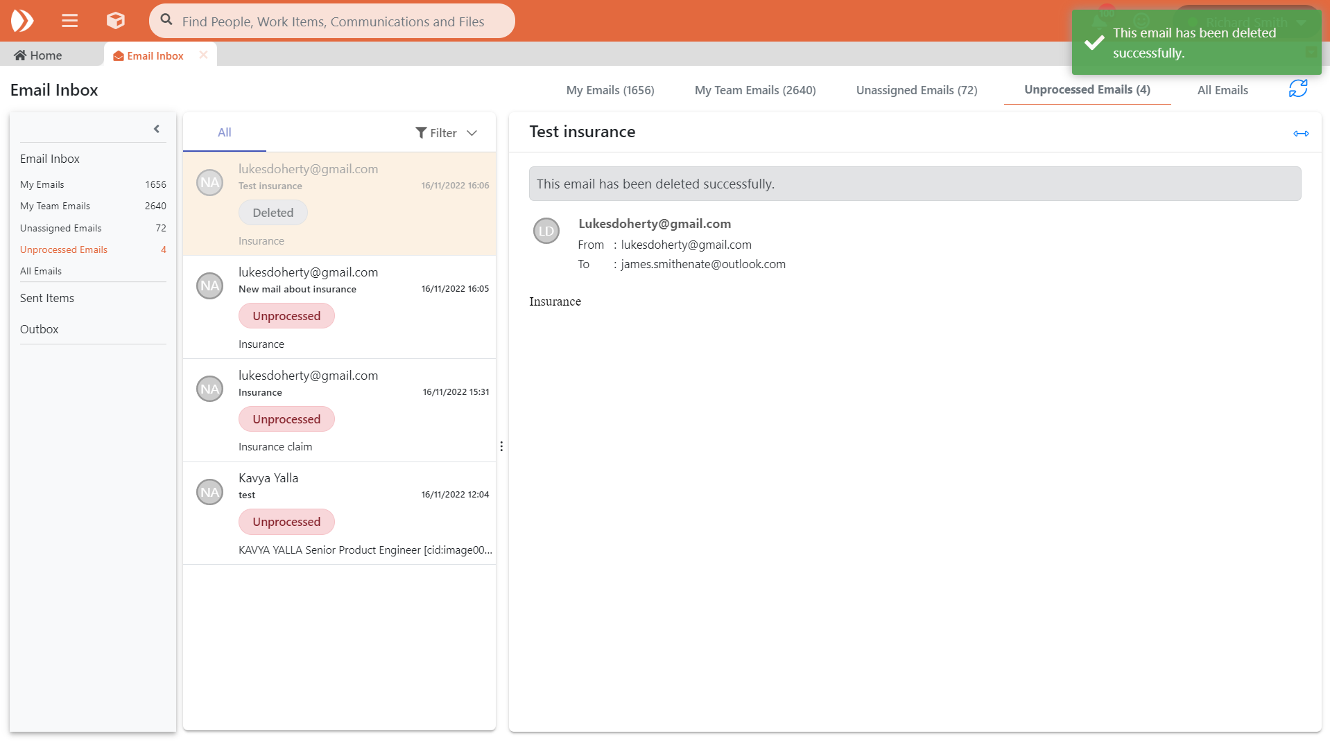Open Sent Items folder
Image resolution: width=1330 pixels, height=747 pixels.
[47, 298]
